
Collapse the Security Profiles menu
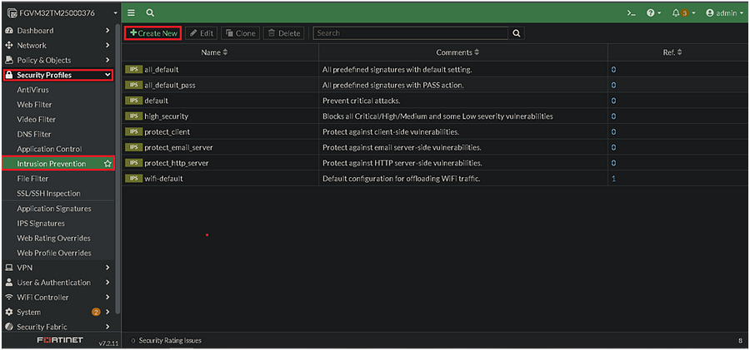click(57, 75)
